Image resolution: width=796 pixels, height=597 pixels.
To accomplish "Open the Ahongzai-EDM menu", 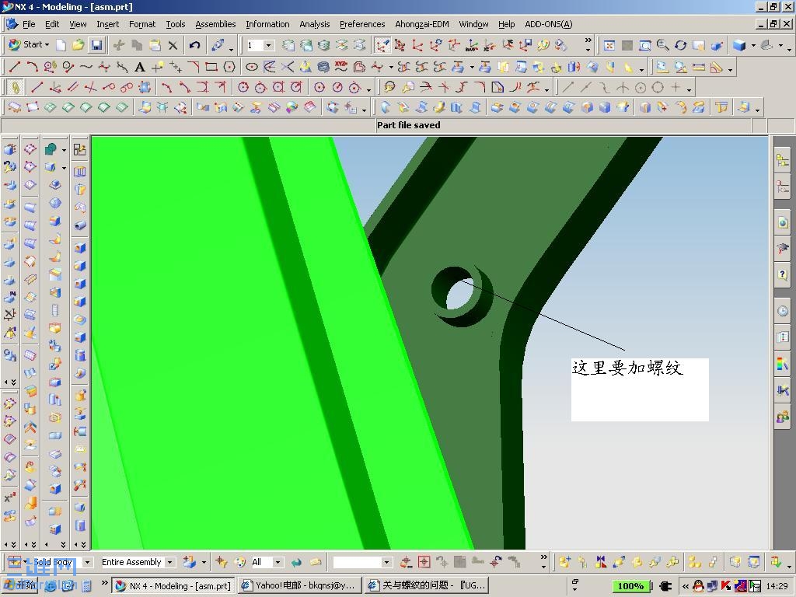I will (422, 24).
